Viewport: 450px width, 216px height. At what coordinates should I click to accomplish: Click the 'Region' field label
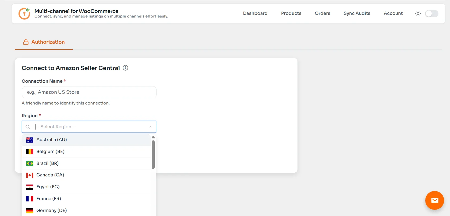click(30, 116)
